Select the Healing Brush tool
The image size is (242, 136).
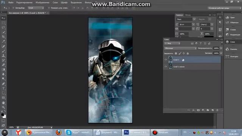tap(3, 46)
